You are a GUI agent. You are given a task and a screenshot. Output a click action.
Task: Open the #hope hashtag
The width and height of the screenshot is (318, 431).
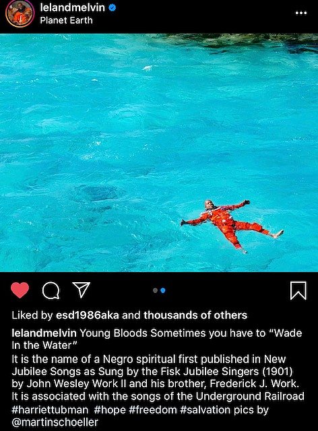pos(110,410)
